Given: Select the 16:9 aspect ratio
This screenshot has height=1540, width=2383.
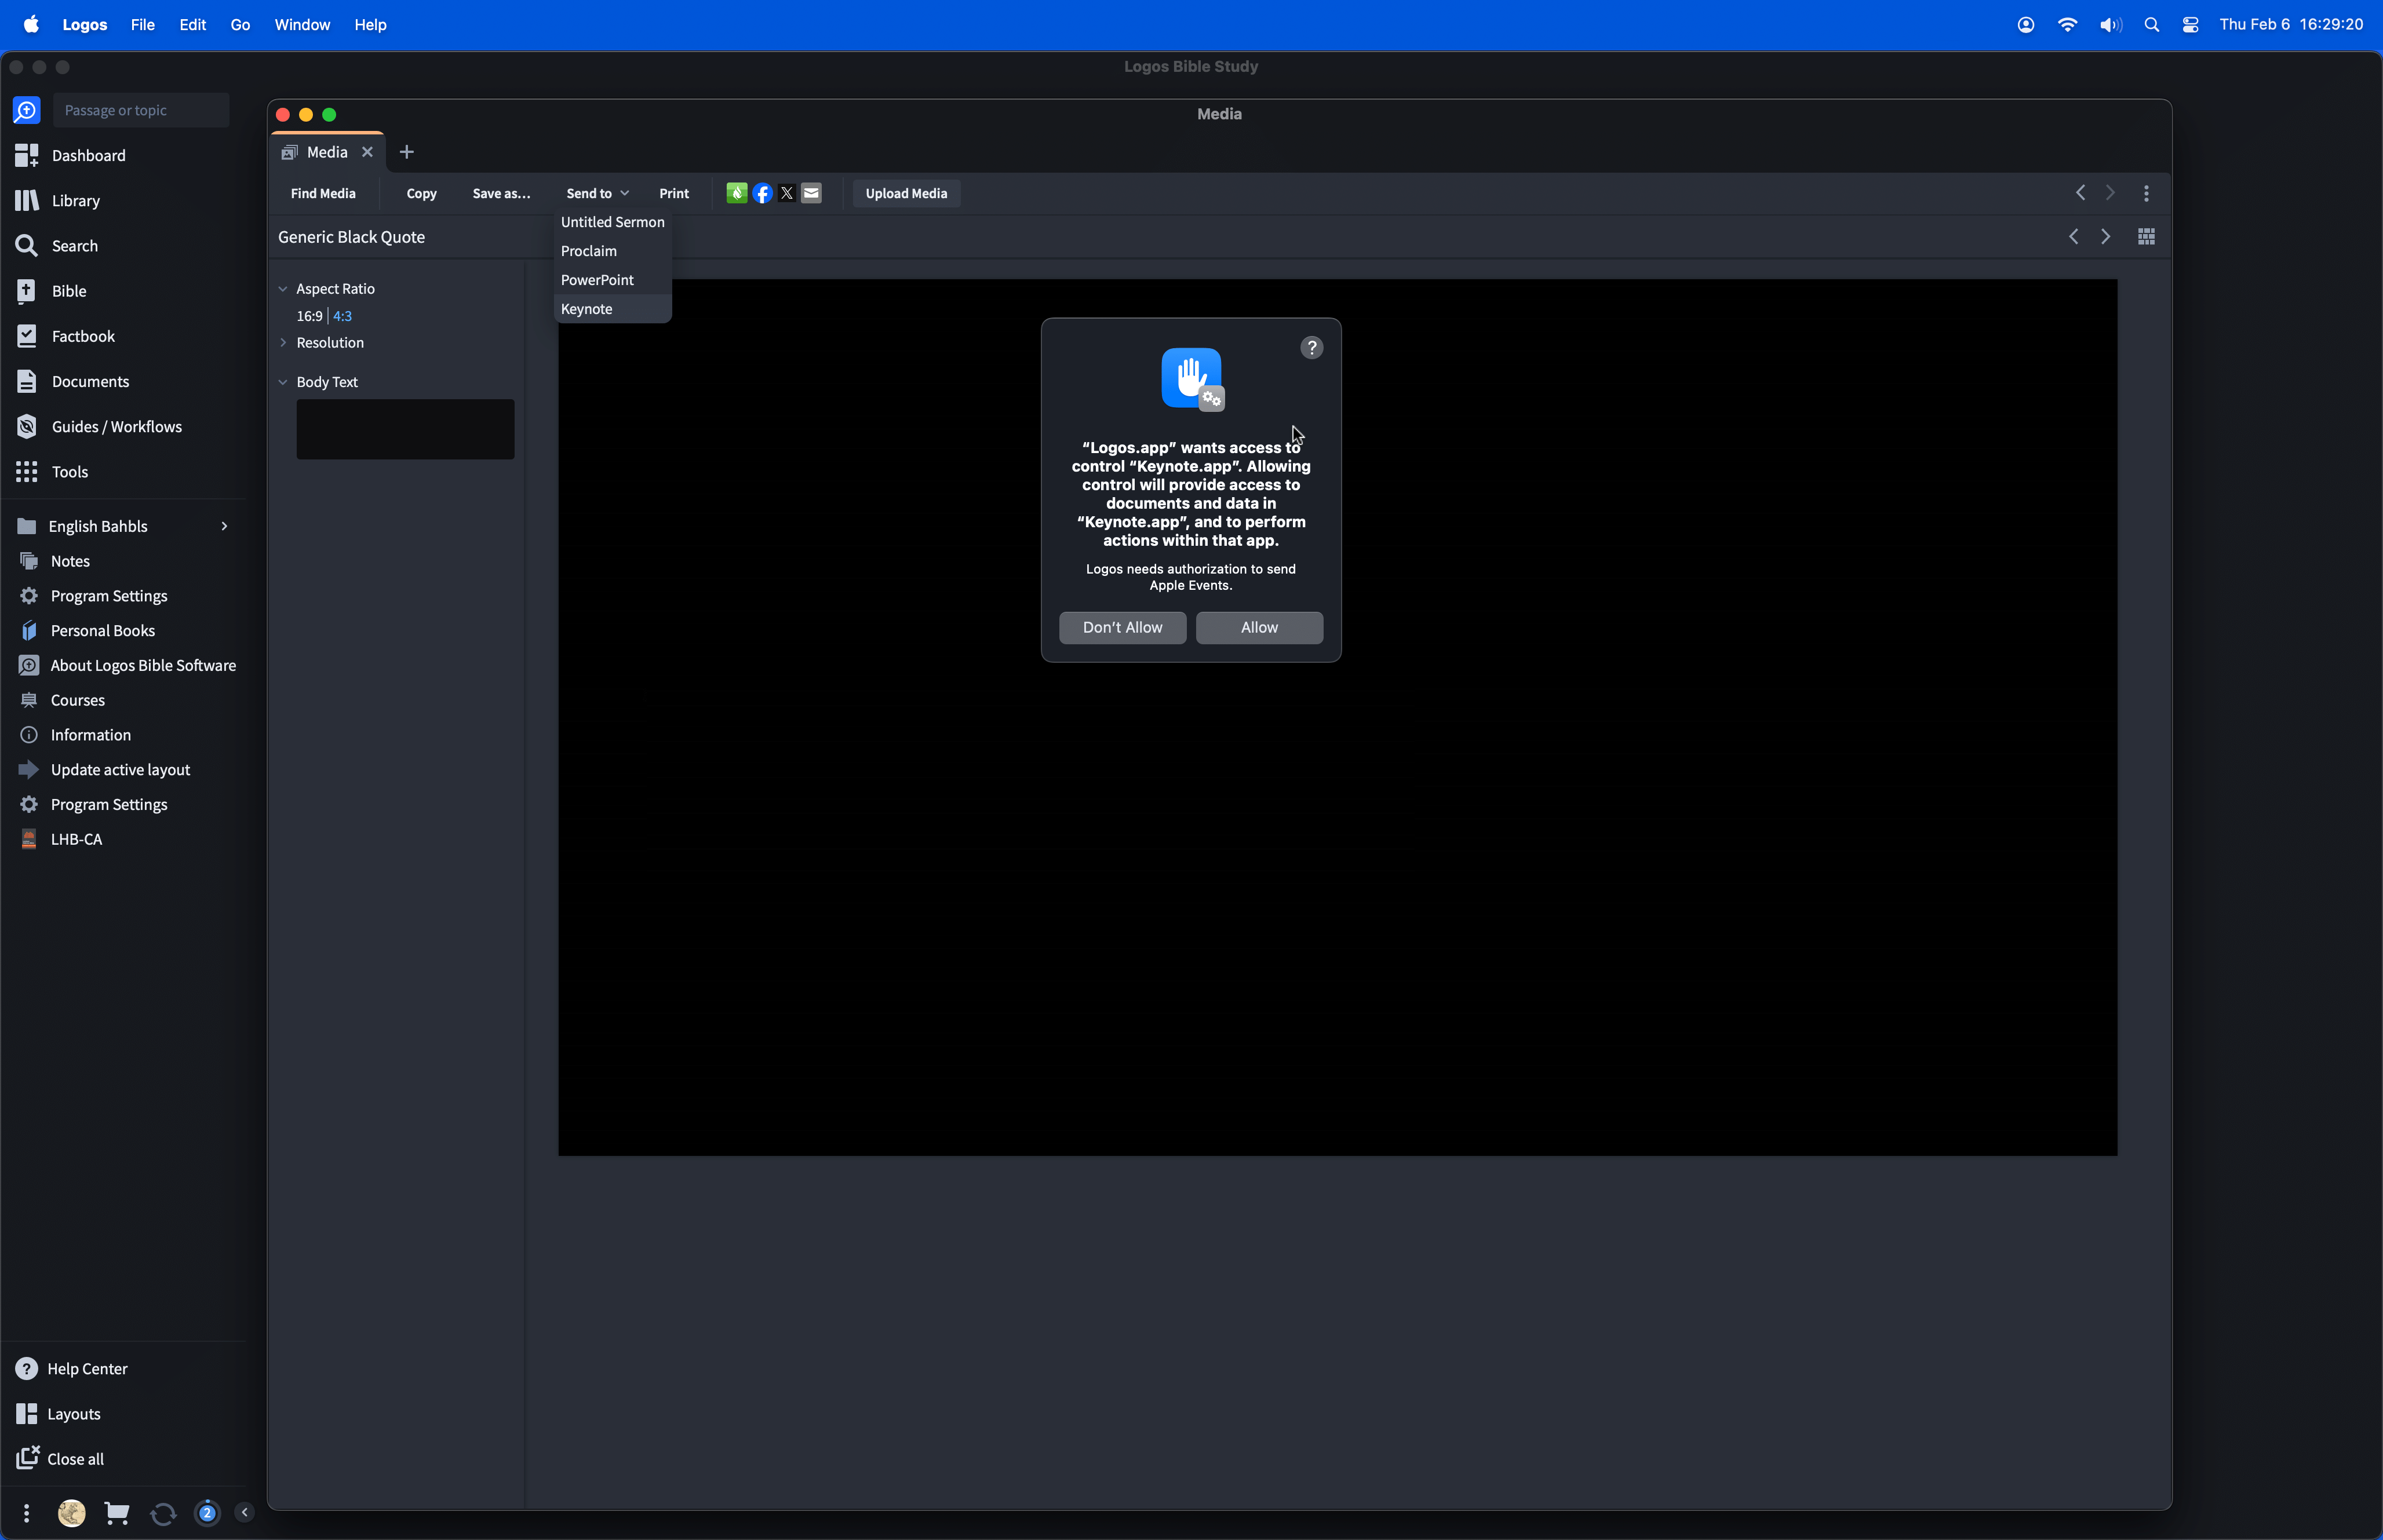Looking at the screenshot, I should (x=309, y=316).
